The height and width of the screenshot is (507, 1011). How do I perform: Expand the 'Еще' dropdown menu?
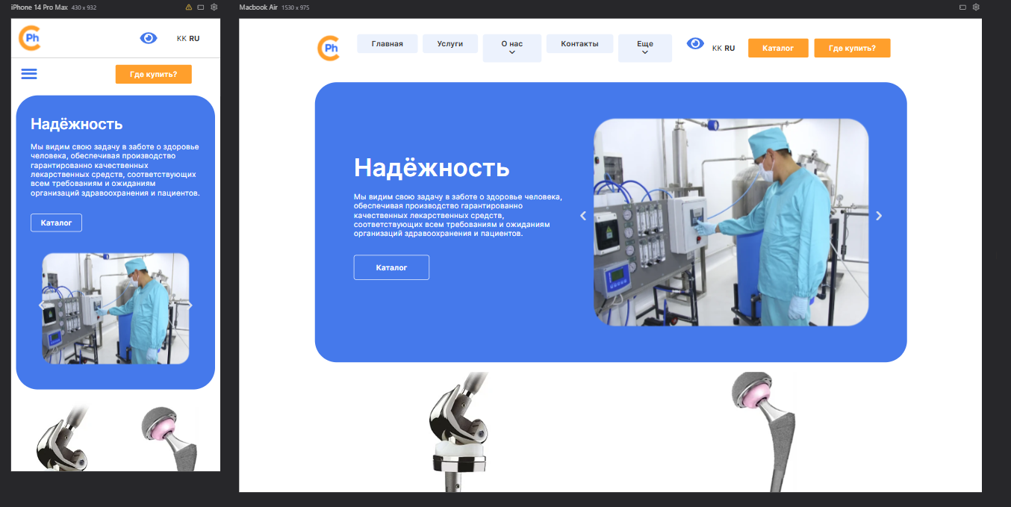(645, 48)
